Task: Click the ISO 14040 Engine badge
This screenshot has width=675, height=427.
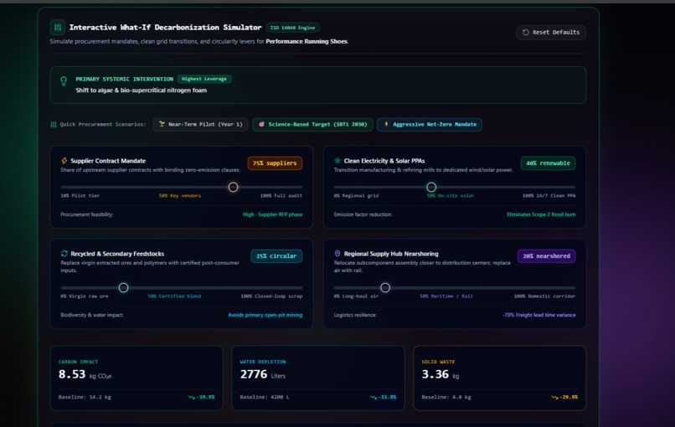Action: click(x=293, y=28)
